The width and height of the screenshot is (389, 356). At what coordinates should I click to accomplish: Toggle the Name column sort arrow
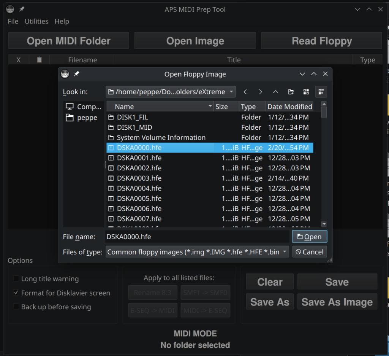pyautogui.click(x=210, y=106)
